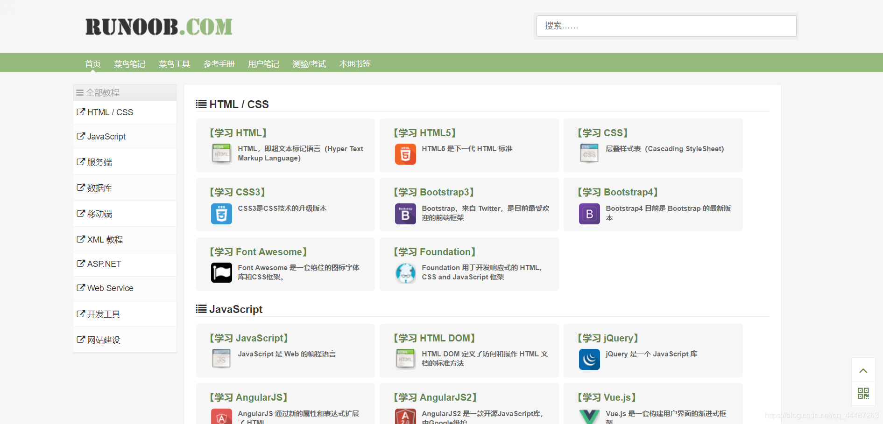Click the Bootstrap3 B icon
Screen dimensions: 883x424
point(405,214)
